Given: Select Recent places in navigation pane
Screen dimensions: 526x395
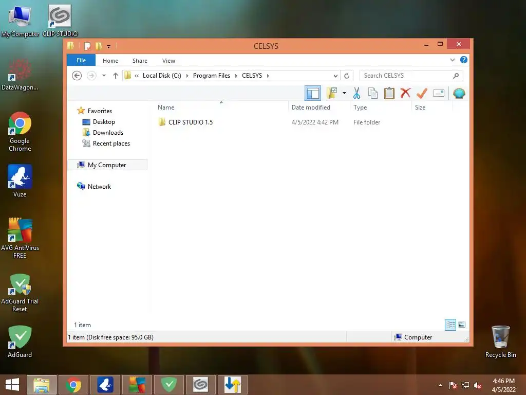Looking at the screenshot, I should (111, 143).
